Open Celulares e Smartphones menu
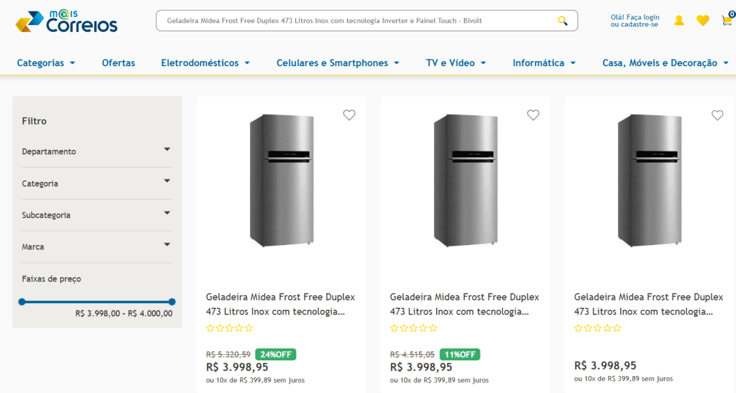This screenshot has height=393, width=736. (x=337, y=63)
